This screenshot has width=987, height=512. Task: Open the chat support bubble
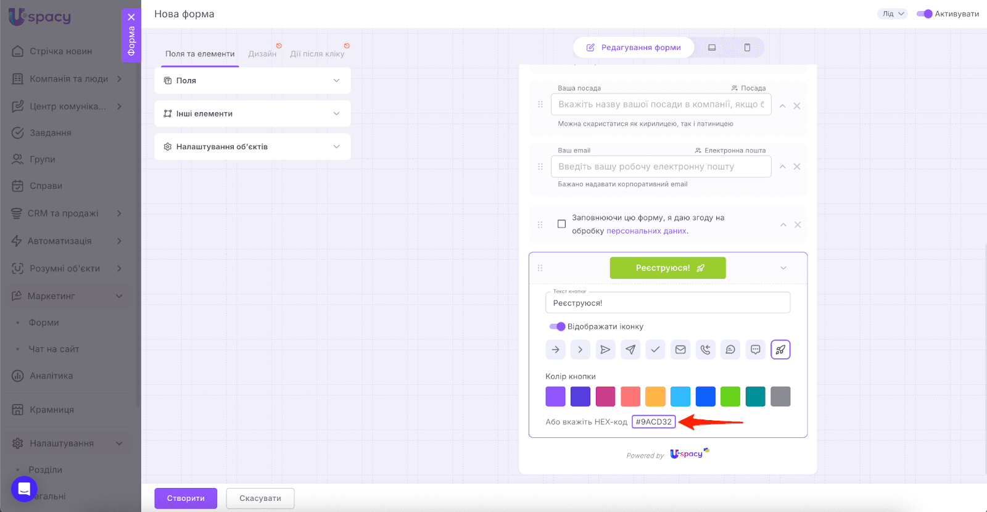point(24,489)
